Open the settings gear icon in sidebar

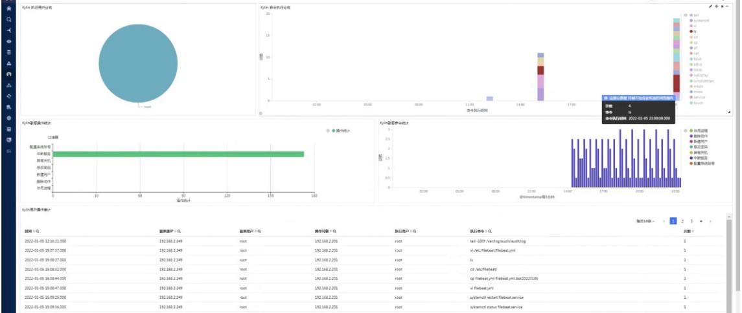tap(8, 118)
